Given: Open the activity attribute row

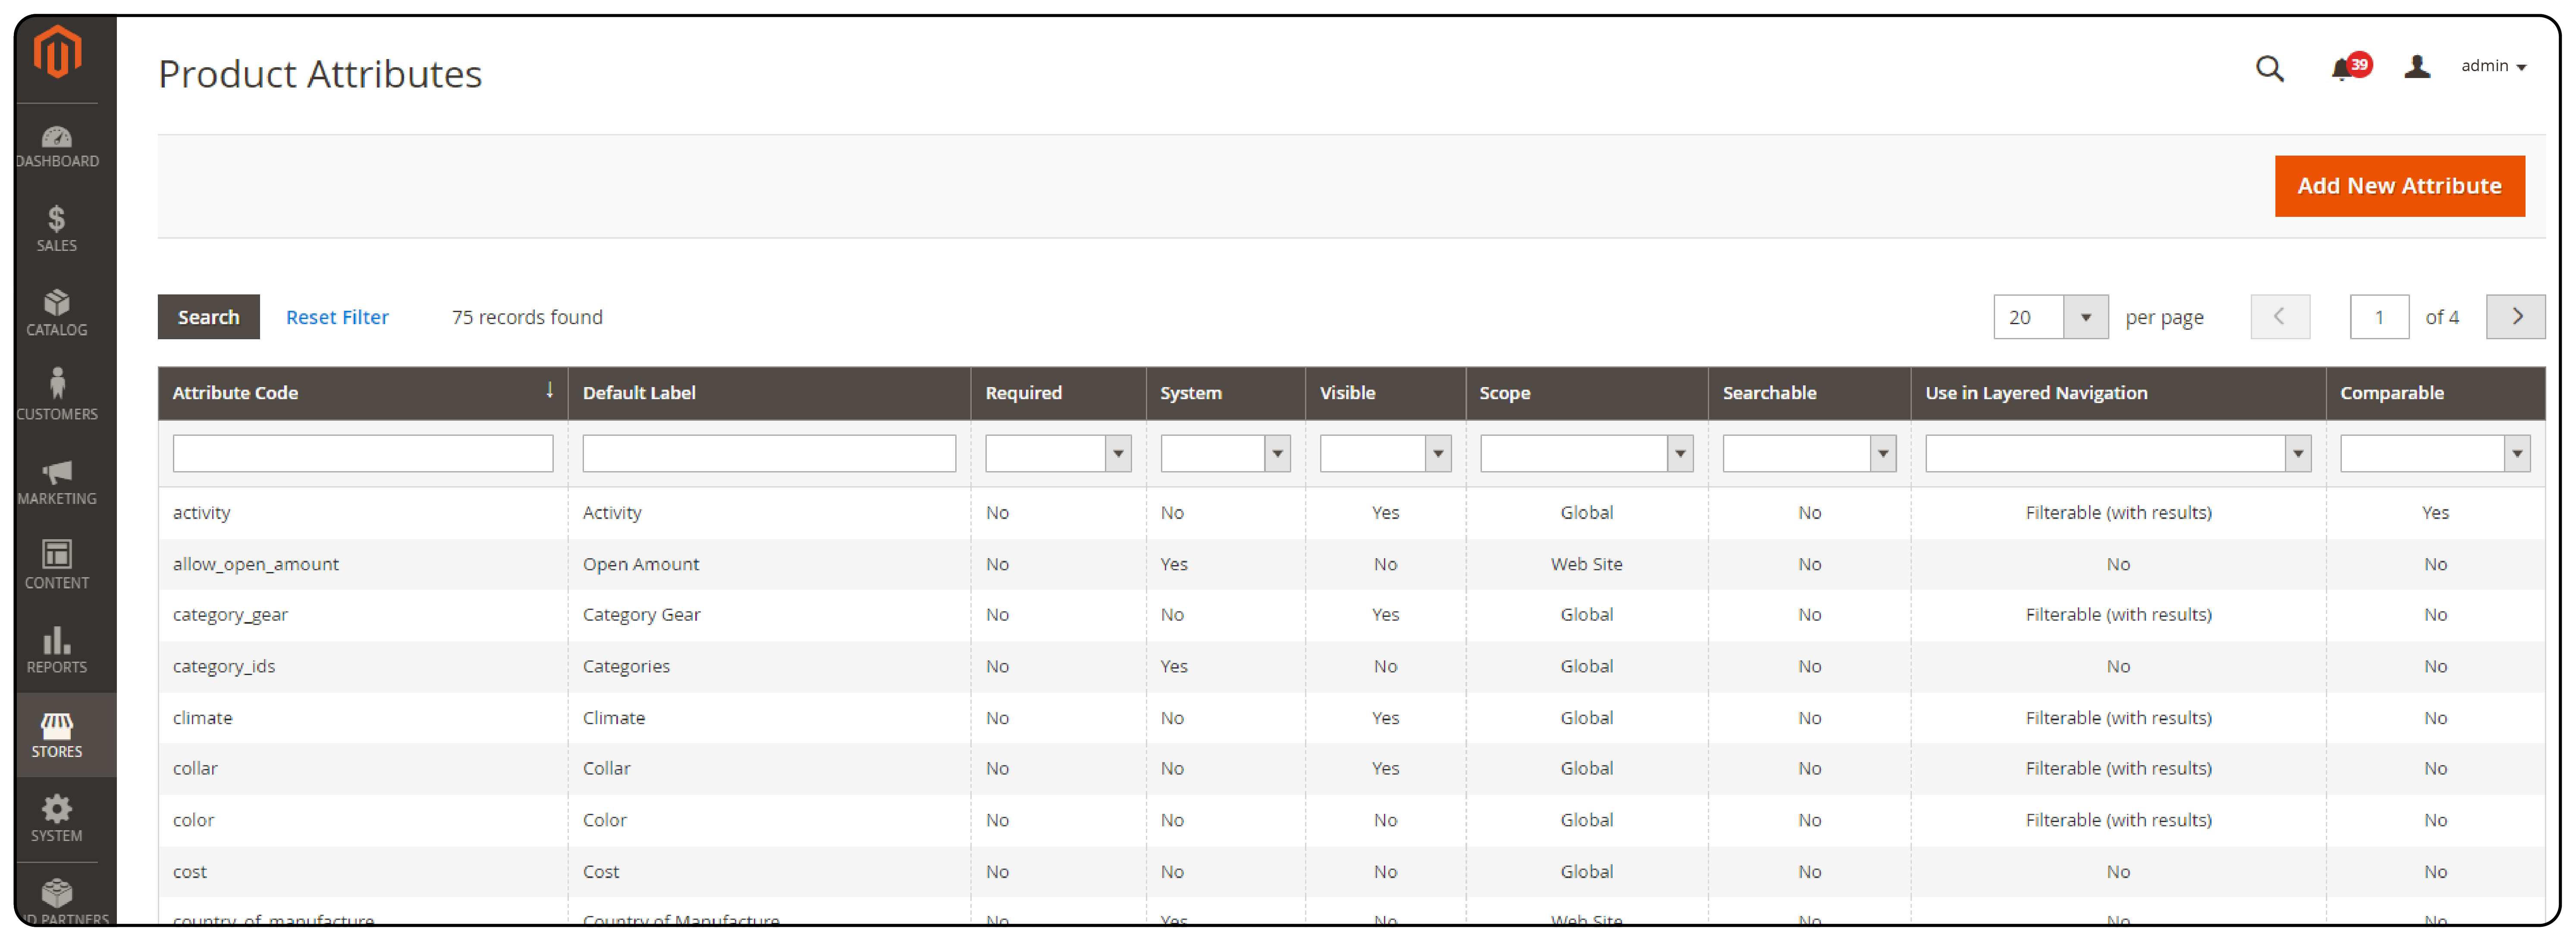Looking at the screenshot, I should click(1351, 513).
